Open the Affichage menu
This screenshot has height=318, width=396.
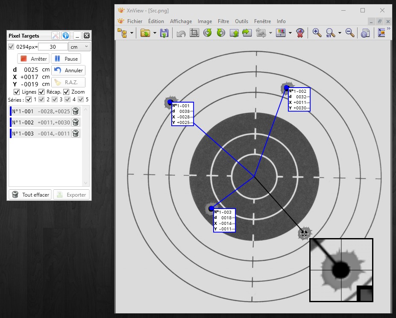tap(181, 21)
